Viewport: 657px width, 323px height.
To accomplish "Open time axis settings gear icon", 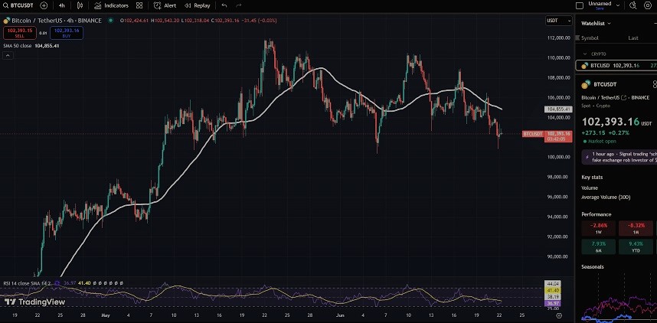I will click(x=558, y=315).
